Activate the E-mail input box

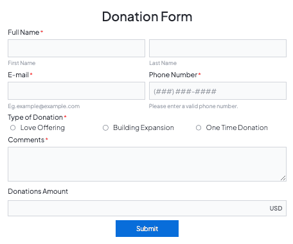pyautogui.click(x=76, y=91)
